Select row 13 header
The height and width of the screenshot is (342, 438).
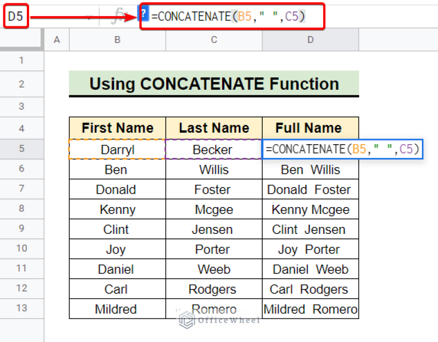22,308
